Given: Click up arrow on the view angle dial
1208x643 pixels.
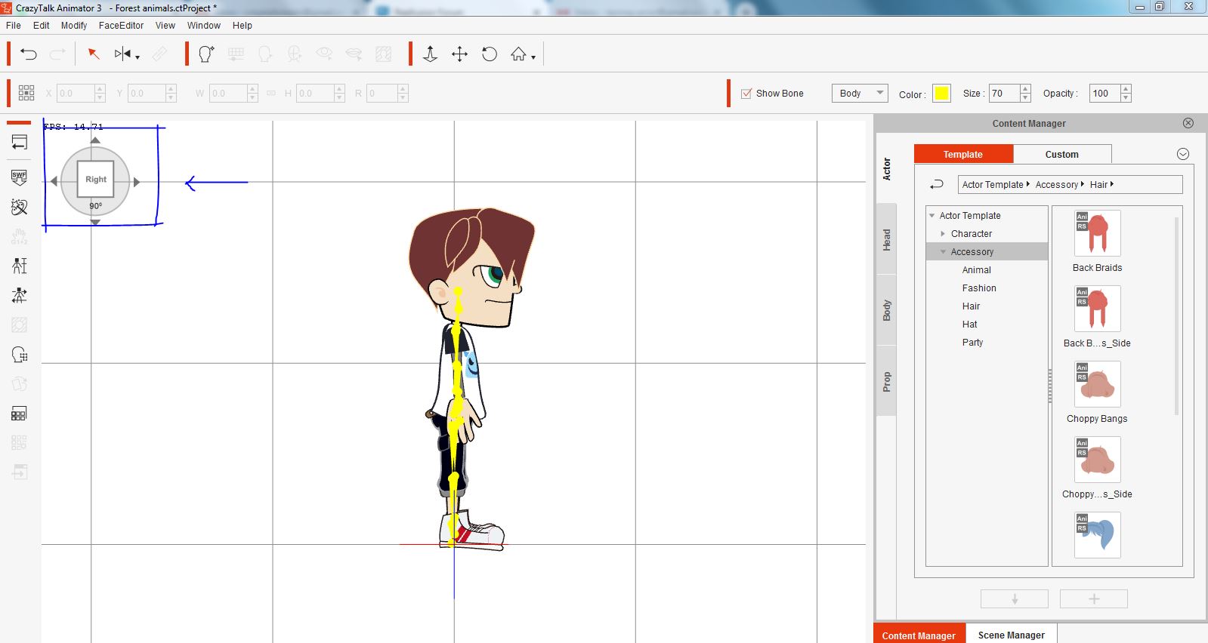Looking at the screenshot, I should [x=95, y=140].
